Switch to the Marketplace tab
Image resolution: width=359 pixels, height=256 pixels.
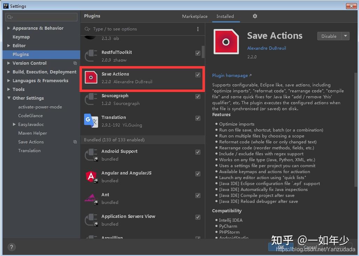click(x=194, y=16)
